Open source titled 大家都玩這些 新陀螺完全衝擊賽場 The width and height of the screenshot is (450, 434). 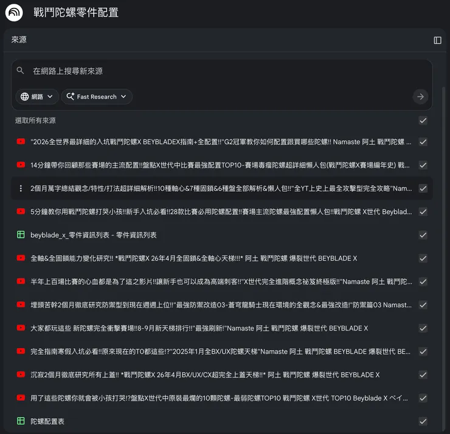click(199, 328)
